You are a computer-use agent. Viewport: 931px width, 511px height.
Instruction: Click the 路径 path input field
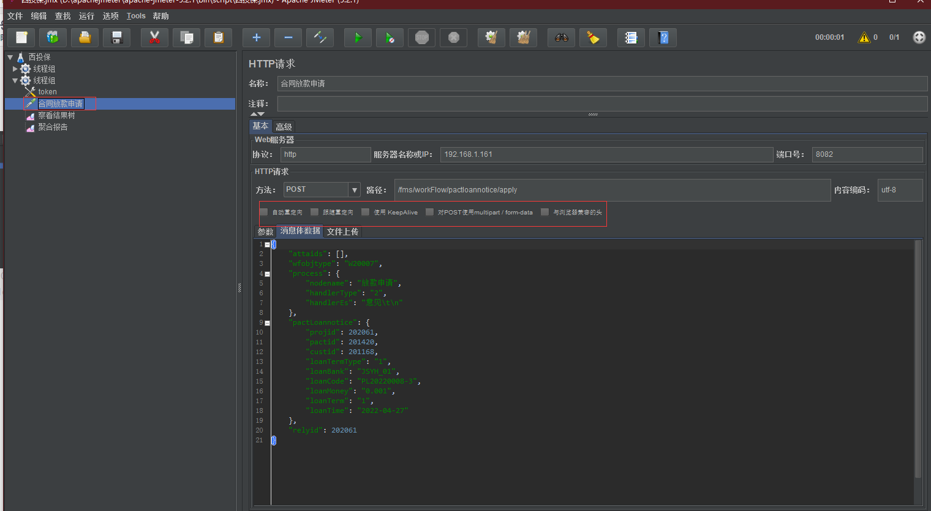[x=612, y=190]
